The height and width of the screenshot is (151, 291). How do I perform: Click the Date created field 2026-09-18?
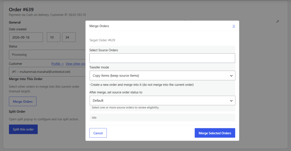(26, 37)
